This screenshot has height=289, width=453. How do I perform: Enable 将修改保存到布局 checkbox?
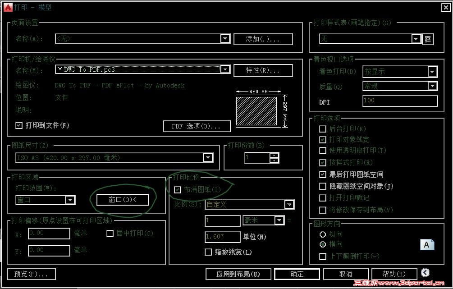click(323, 210)
